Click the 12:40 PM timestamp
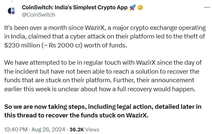This screenshot has width=212, height=134. [x=16, y=130]
